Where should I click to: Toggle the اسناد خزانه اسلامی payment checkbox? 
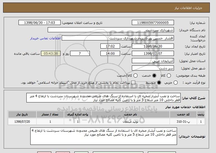coord(133,83)
